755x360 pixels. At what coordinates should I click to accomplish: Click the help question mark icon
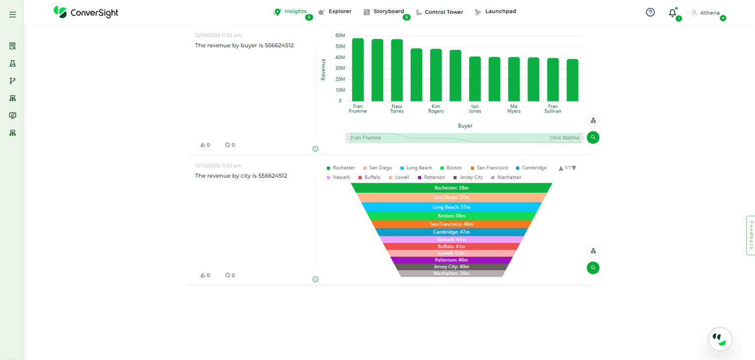coord(650,12)
